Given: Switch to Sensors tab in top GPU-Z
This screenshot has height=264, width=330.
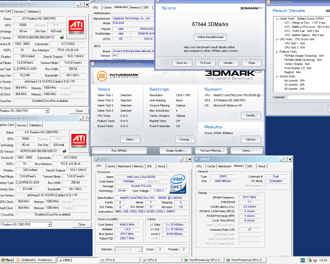Looking at the screenshot, I should click(x=19, y=12).
